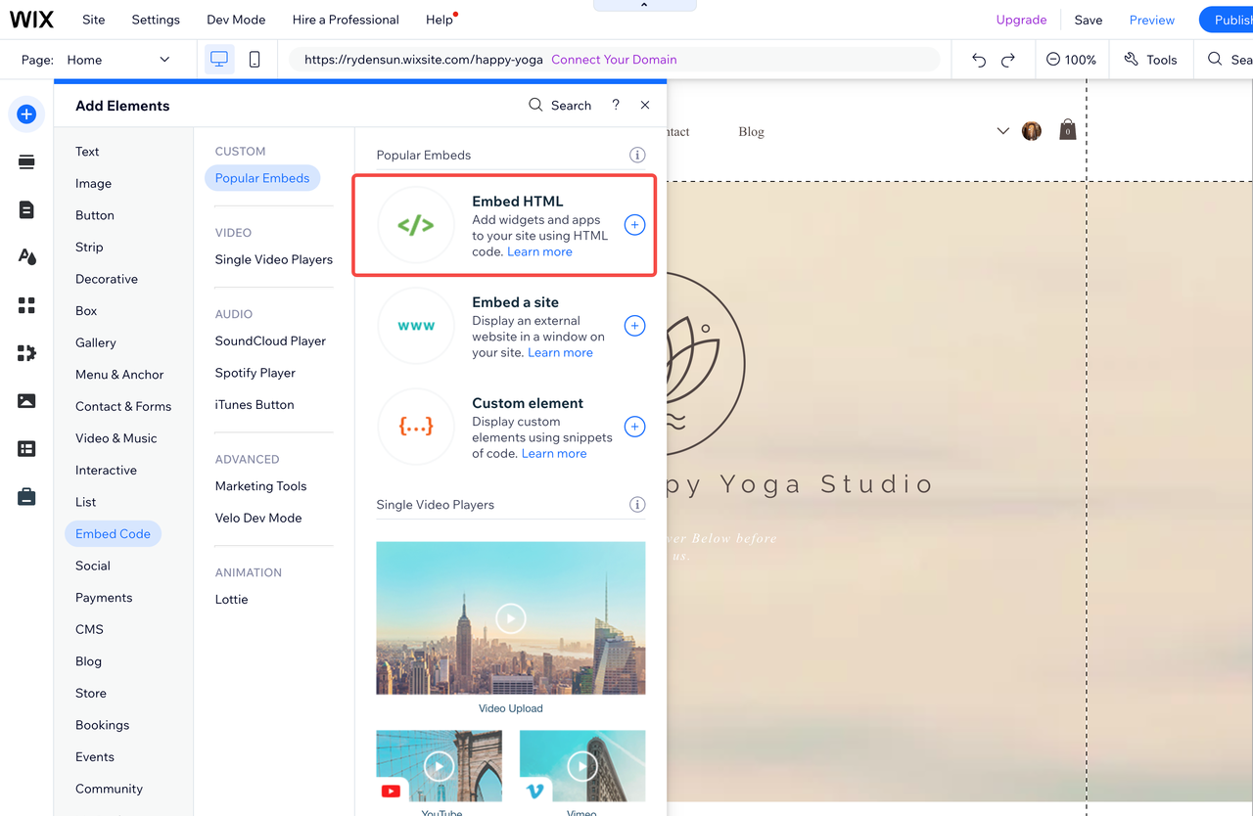Open the Pages & Menu sidebar icon
The height and width of the screenshot is (816, 1253).
(26, 209)
